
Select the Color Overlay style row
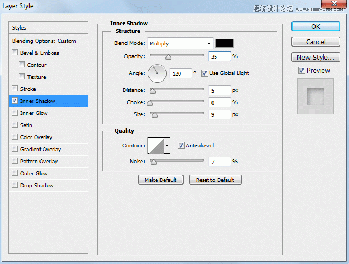[x=48, y=137]
